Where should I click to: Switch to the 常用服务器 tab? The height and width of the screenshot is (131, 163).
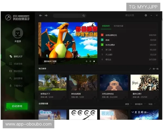[x=118, y=26]
